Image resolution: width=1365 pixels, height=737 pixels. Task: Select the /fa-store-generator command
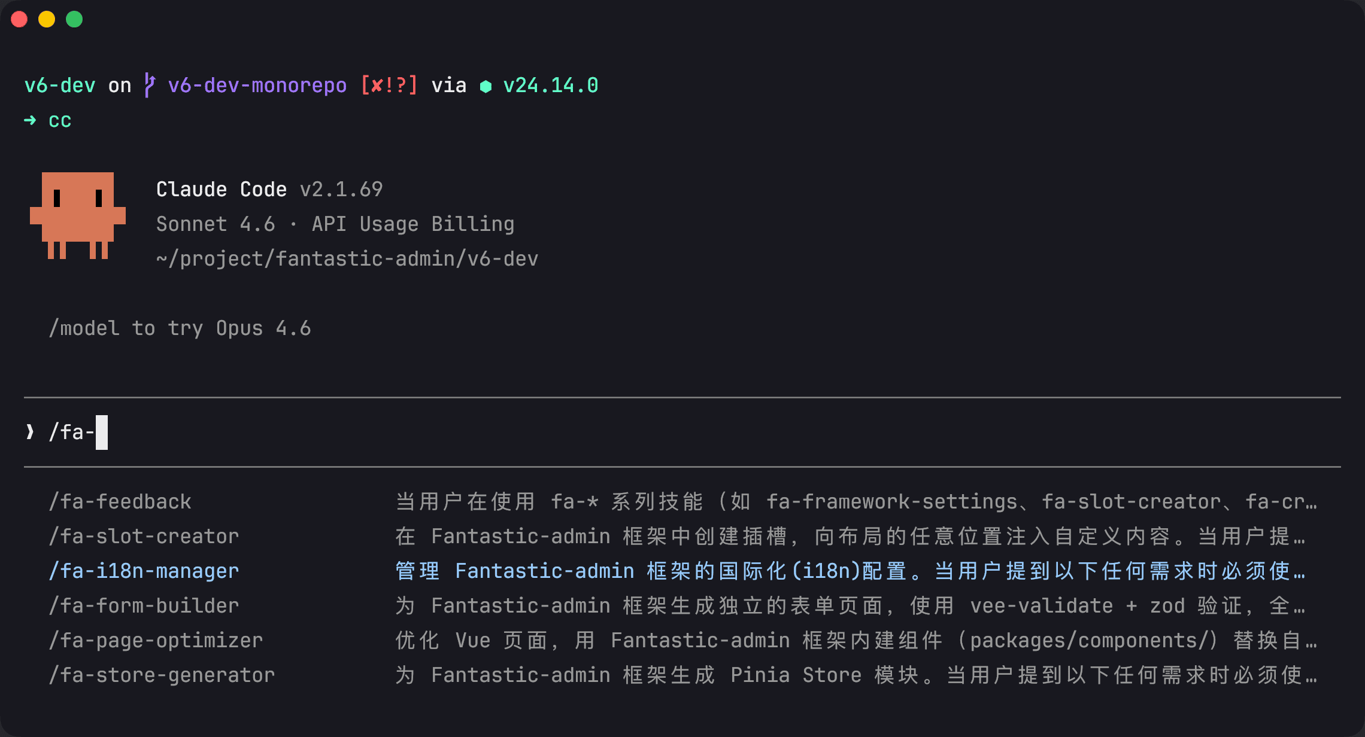pyautogui.click(x=162, y=675)
